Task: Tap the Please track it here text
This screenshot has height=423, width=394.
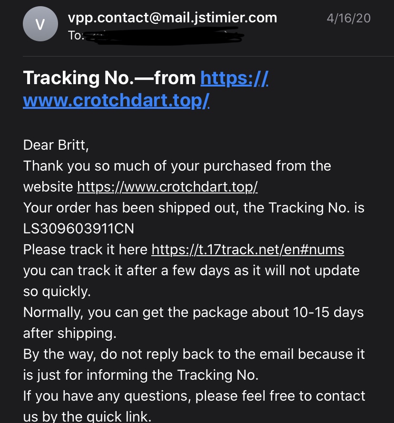Action: click(85, 250)
